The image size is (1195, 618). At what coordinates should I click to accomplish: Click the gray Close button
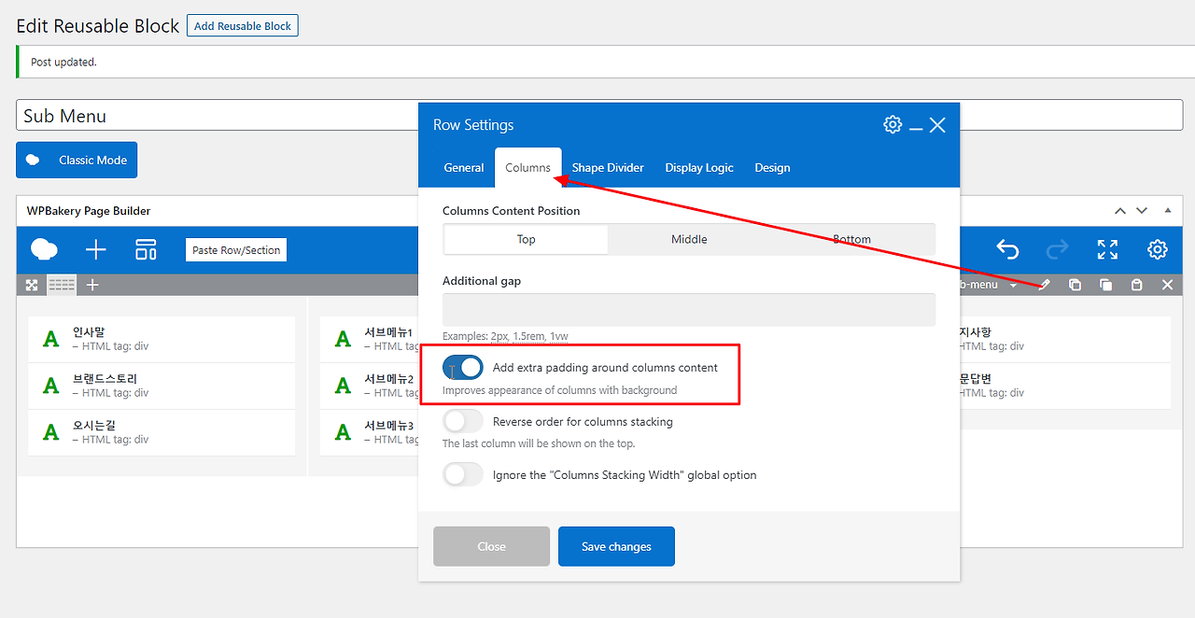click(x=491, y=546)
